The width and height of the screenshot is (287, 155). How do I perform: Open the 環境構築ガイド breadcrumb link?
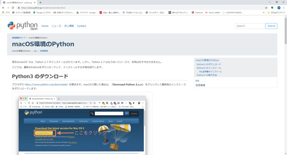19,38
